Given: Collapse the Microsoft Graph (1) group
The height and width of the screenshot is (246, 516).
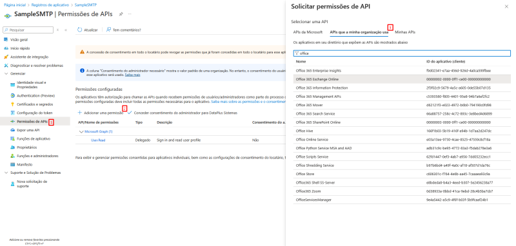Looking at the screenshot, I should tap(81, 131).
